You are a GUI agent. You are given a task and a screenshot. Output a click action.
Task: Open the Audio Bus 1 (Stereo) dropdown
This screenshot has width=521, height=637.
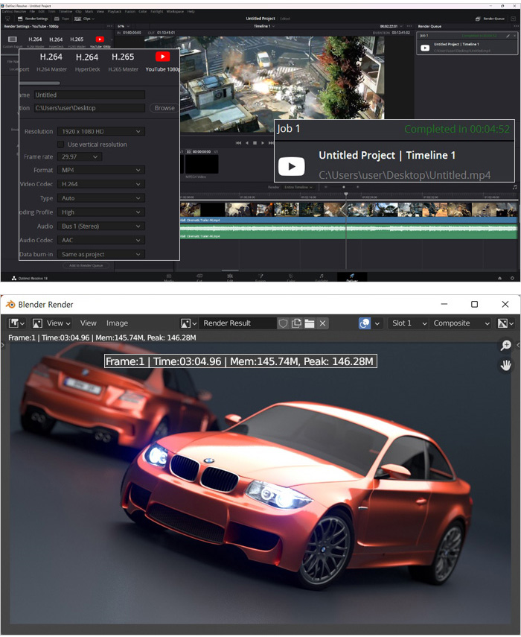point(100,226)
